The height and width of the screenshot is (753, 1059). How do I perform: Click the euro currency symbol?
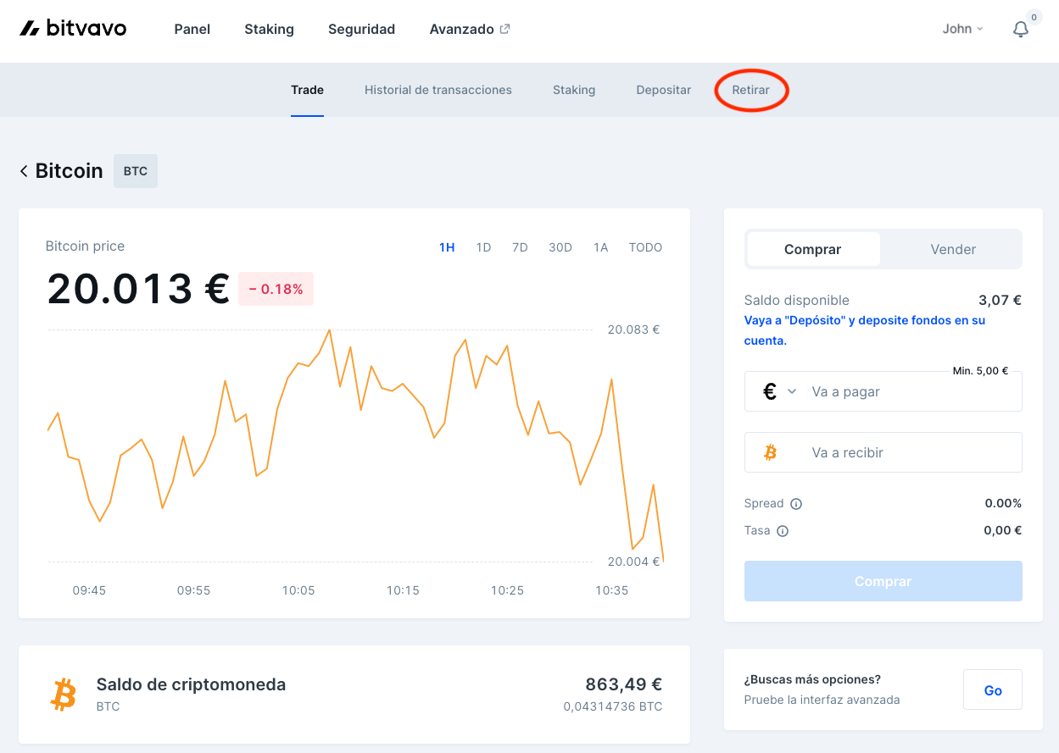(x=770, y=391)
